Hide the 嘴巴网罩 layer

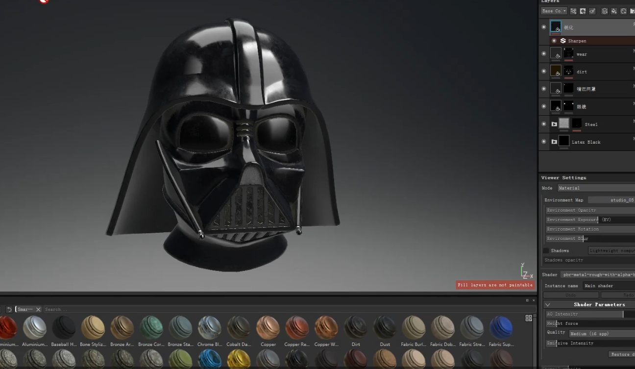543,89
